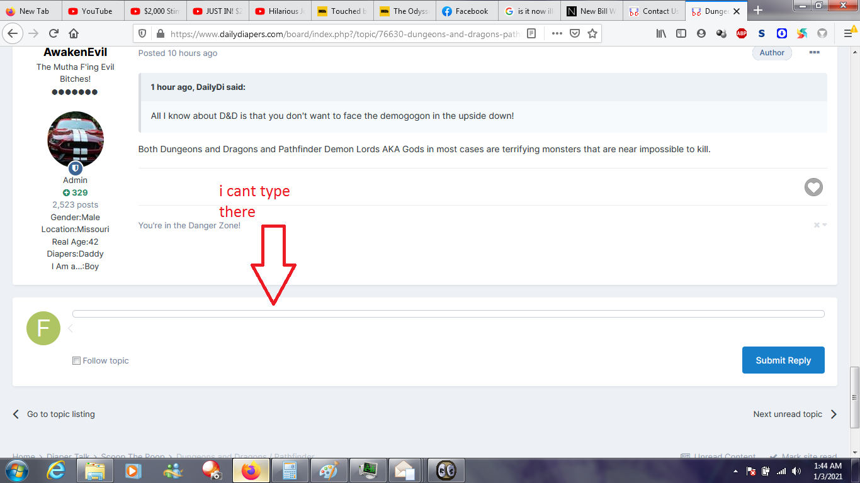Switch to the JUST IN! tab
Viewport: 860px width, 483px height.
tap(218, 11)
